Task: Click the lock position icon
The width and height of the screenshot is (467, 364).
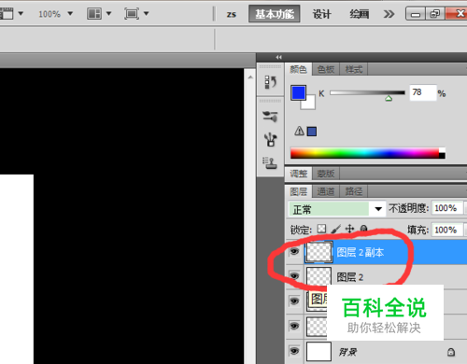Action: click(349, 229)
